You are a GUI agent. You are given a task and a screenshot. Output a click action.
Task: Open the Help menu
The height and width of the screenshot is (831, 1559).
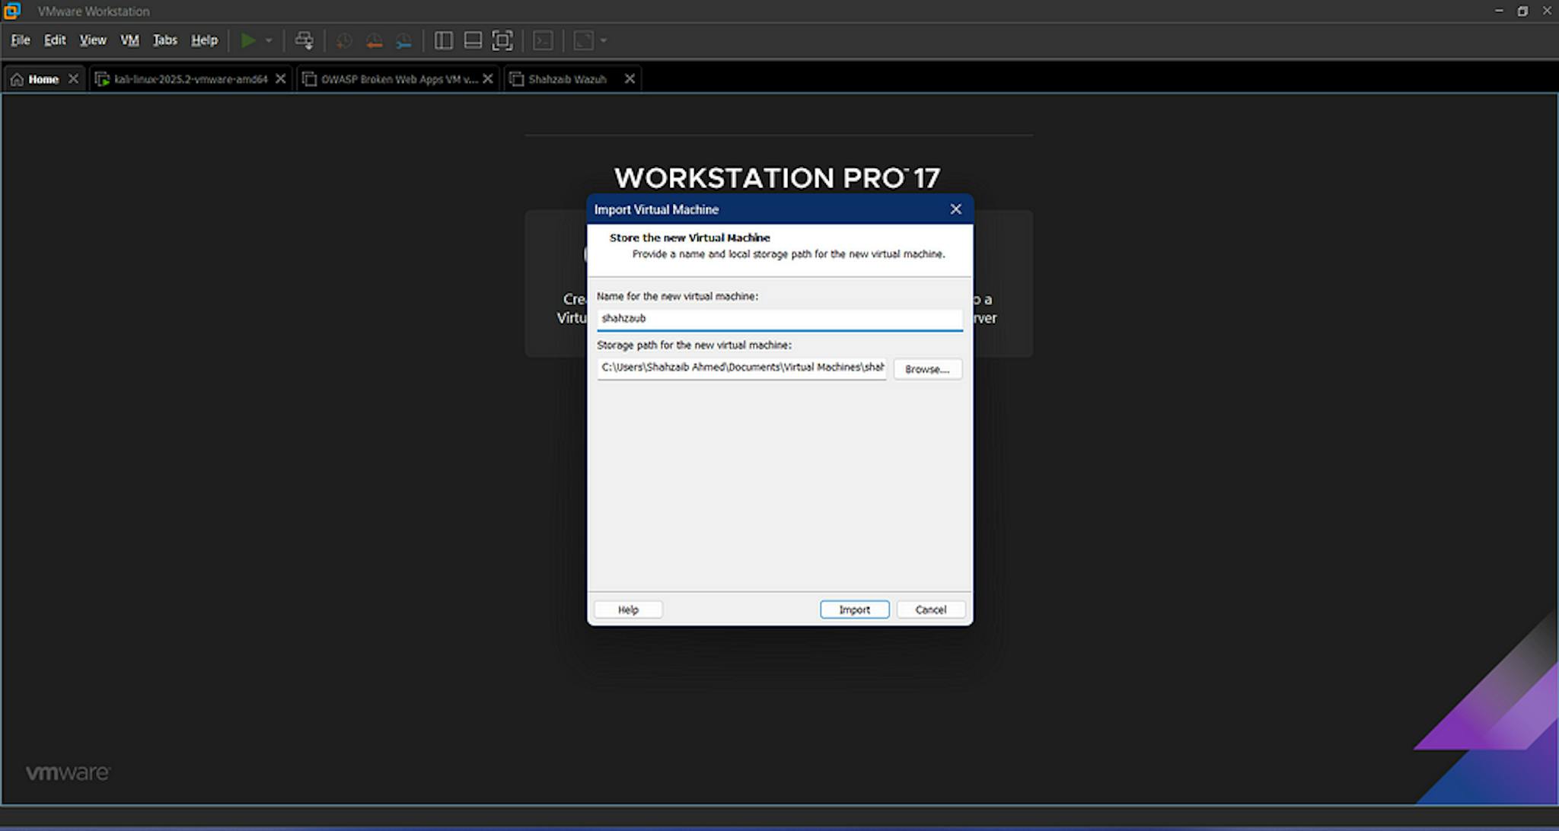pos(204,40)
